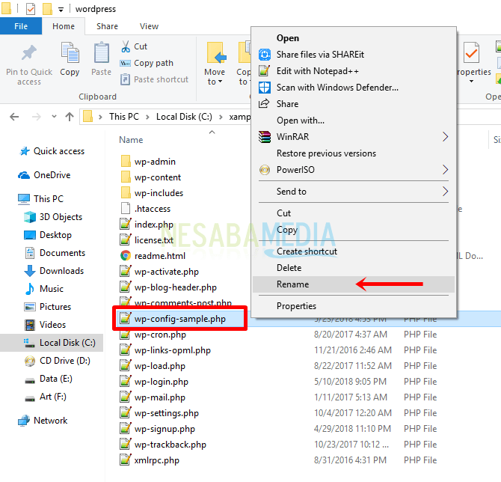Click the Name column header
Viewport: 501px width, 482px height.
[131, 140]
